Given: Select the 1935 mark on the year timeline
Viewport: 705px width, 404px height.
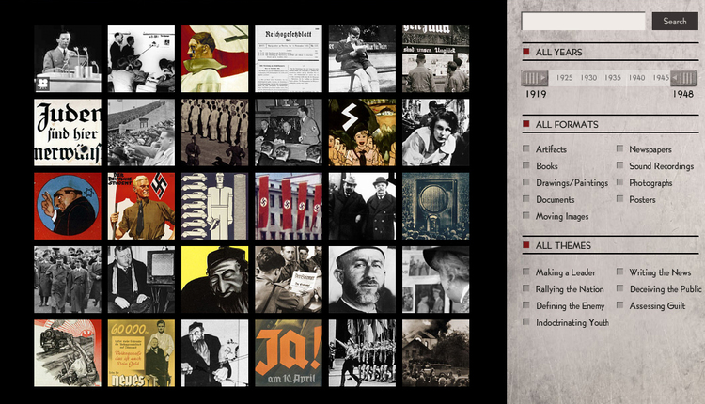Looking at the screenshot, I should 613,78.
